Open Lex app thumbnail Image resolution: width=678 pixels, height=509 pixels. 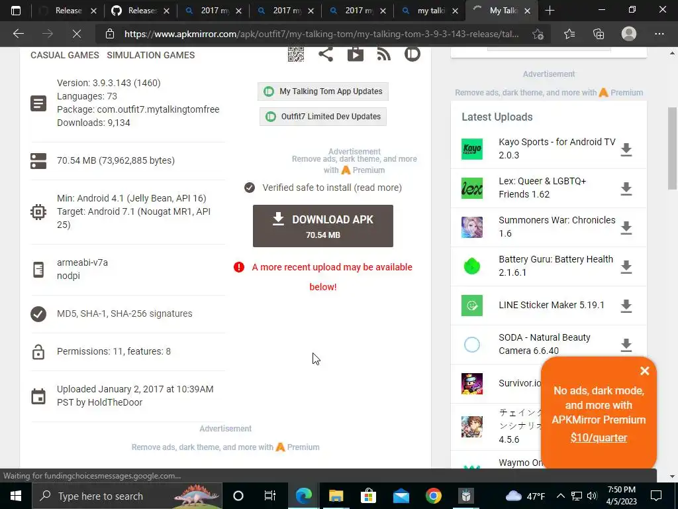tap(471, 188)
